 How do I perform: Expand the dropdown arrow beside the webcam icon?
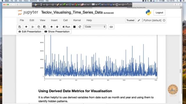click(x=120, y=5)
